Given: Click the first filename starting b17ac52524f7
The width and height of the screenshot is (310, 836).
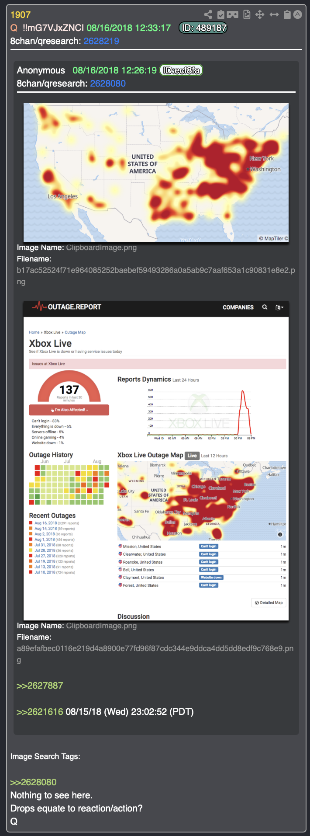Looking at the screenshot, I should click(x=156, y=276).
